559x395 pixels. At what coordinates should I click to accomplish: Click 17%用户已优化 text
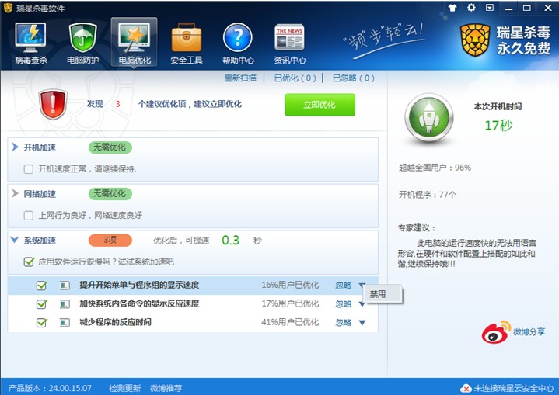tap(290, 303)
